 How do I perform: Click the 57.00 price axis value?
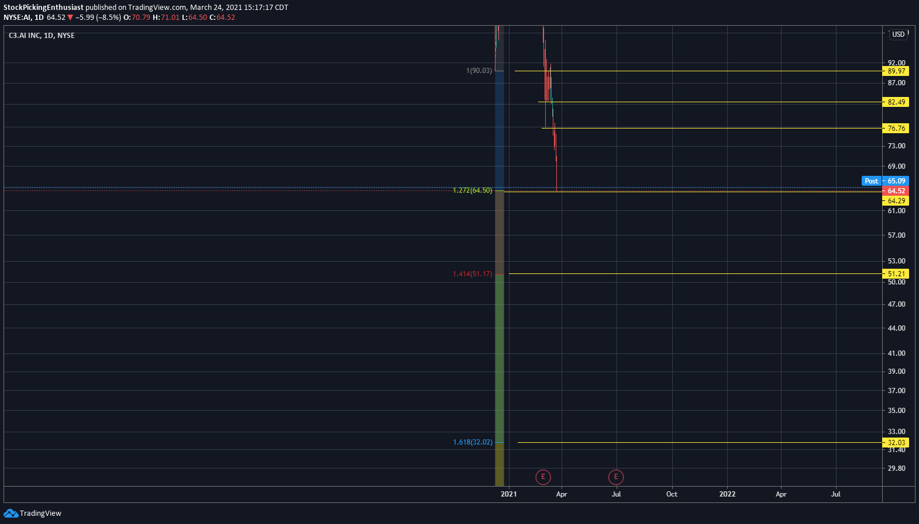pos(896,235)
